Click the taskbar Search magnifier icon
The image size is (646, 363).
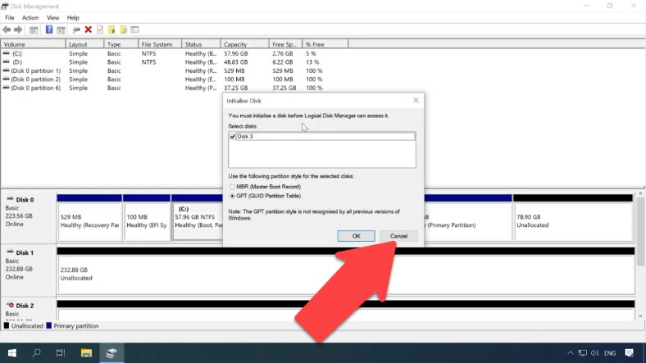(x=36, y=352)
